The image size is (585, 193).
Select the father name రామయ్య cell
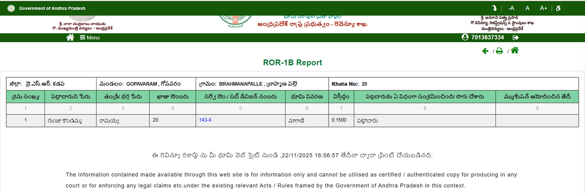pyautogui.click(x=123, y=121)
